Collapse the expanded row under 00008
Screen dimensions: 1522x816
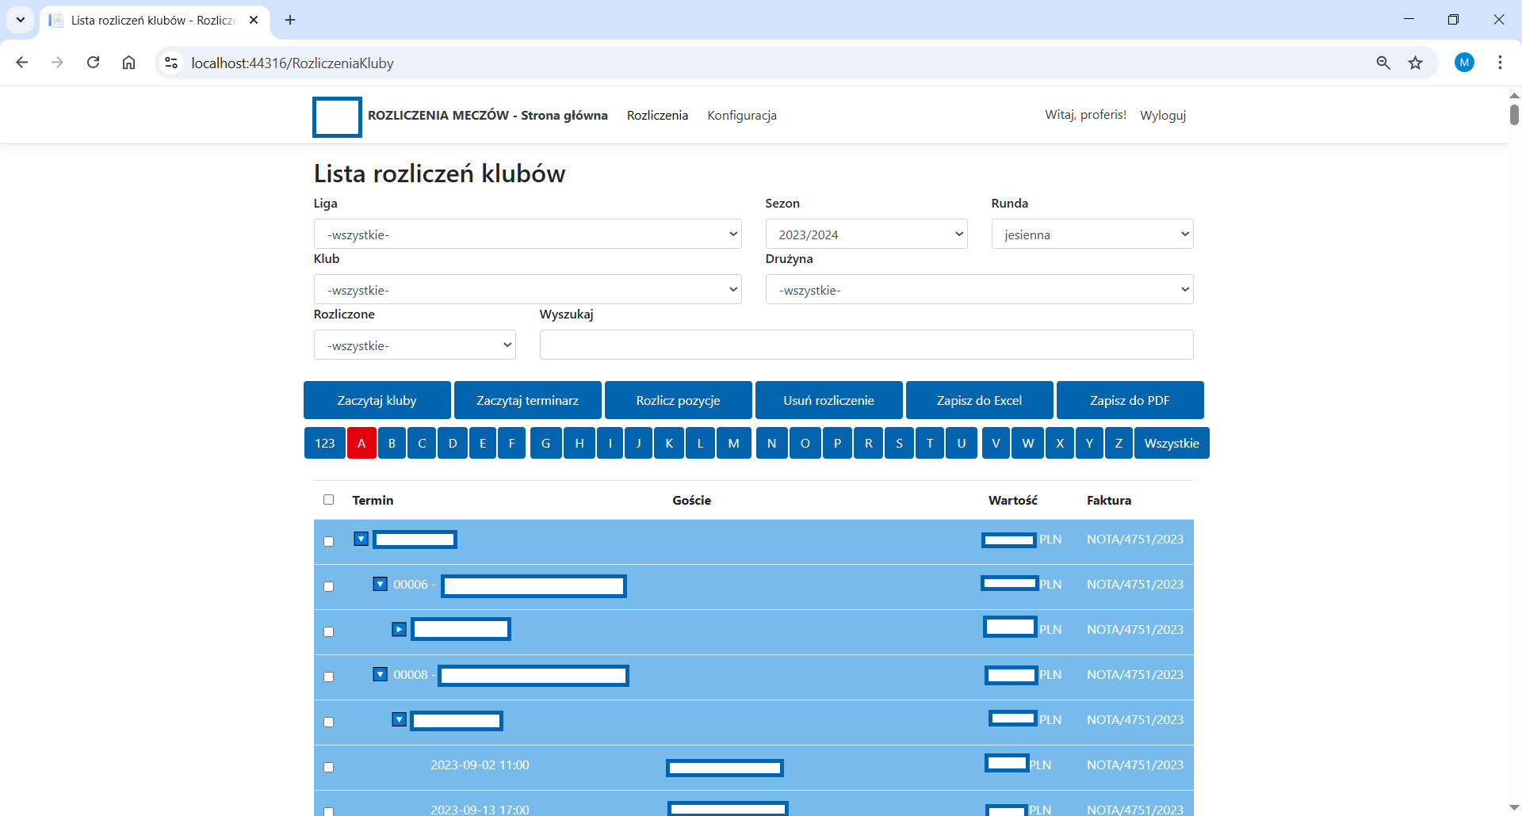click(x=400, y=719)
